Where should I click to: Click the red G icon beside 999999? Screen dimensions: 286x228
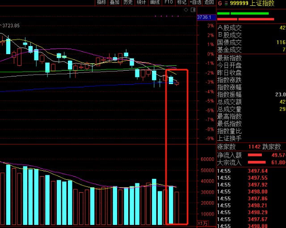click(220, 3)
